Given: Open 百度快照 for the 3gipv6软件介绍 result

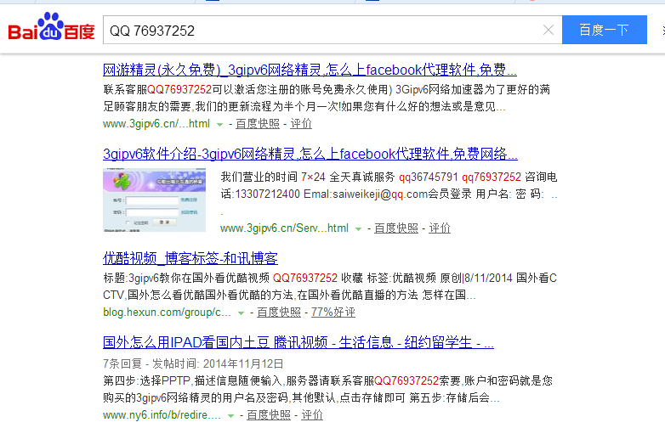Looking at the screenshot, I should pos(396,228).
